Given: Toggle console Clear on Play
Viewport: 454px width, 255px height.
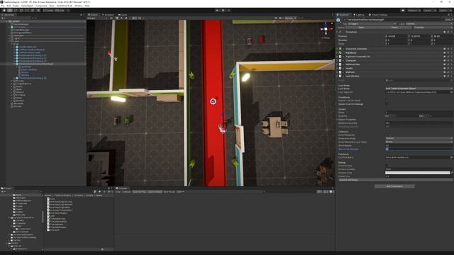Looking at the screenshot, I should pos(139,192).
